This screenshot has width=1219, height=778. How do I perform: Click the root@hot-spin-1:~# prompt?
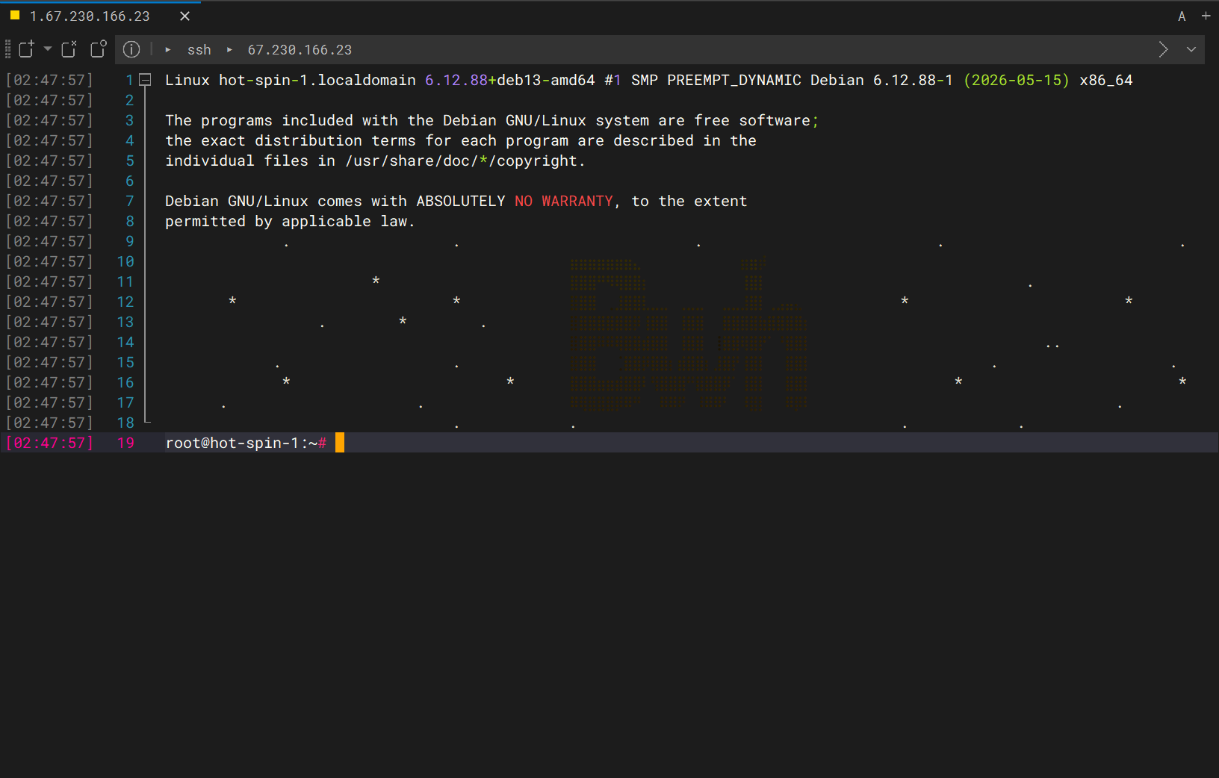pos(246,443)
